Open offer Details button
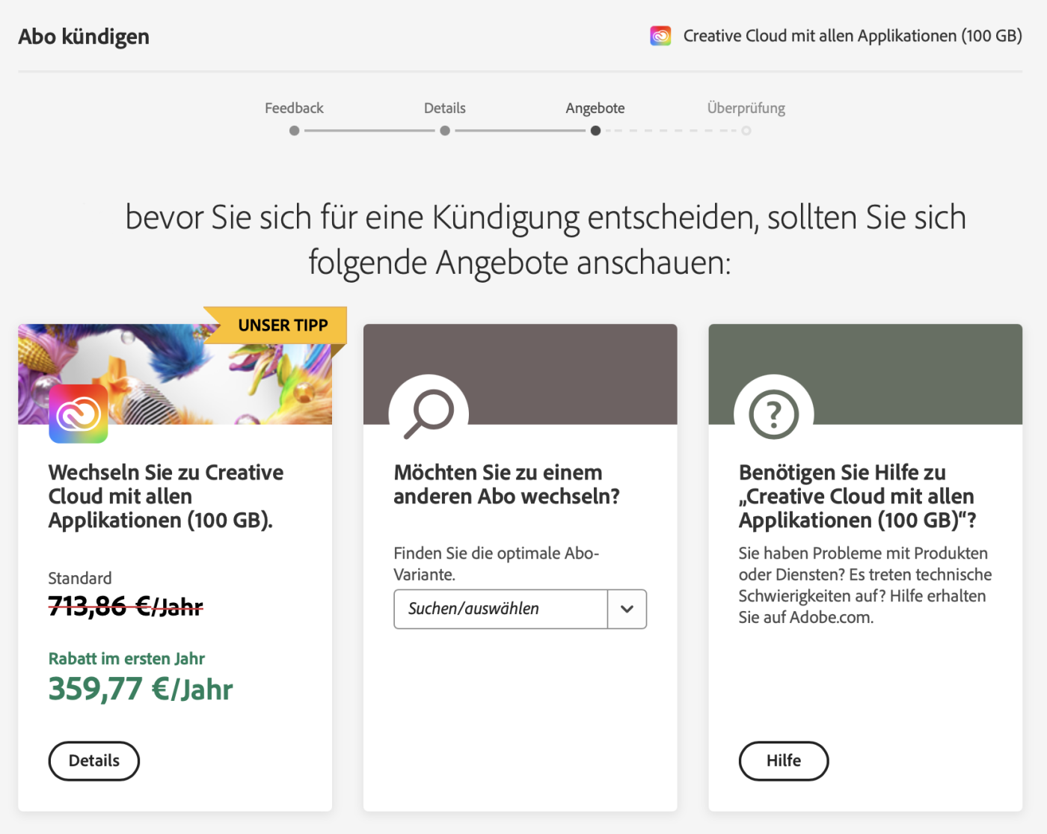The width and height of the screenshot is (1047, 834). click(94, 761)
